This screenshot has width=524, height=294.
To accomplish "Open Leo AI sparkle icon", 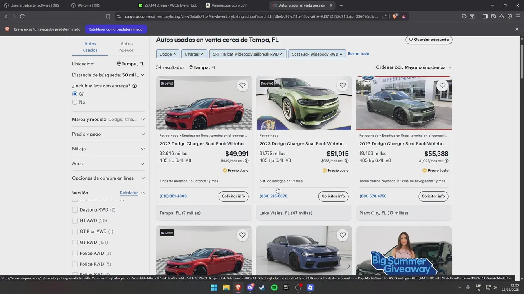I will [501, 16].
